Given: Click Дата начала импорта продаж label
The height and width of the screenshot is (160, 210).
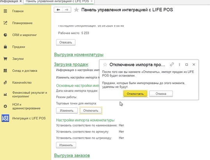Looking at the screenshot, I should pos(77,91).
